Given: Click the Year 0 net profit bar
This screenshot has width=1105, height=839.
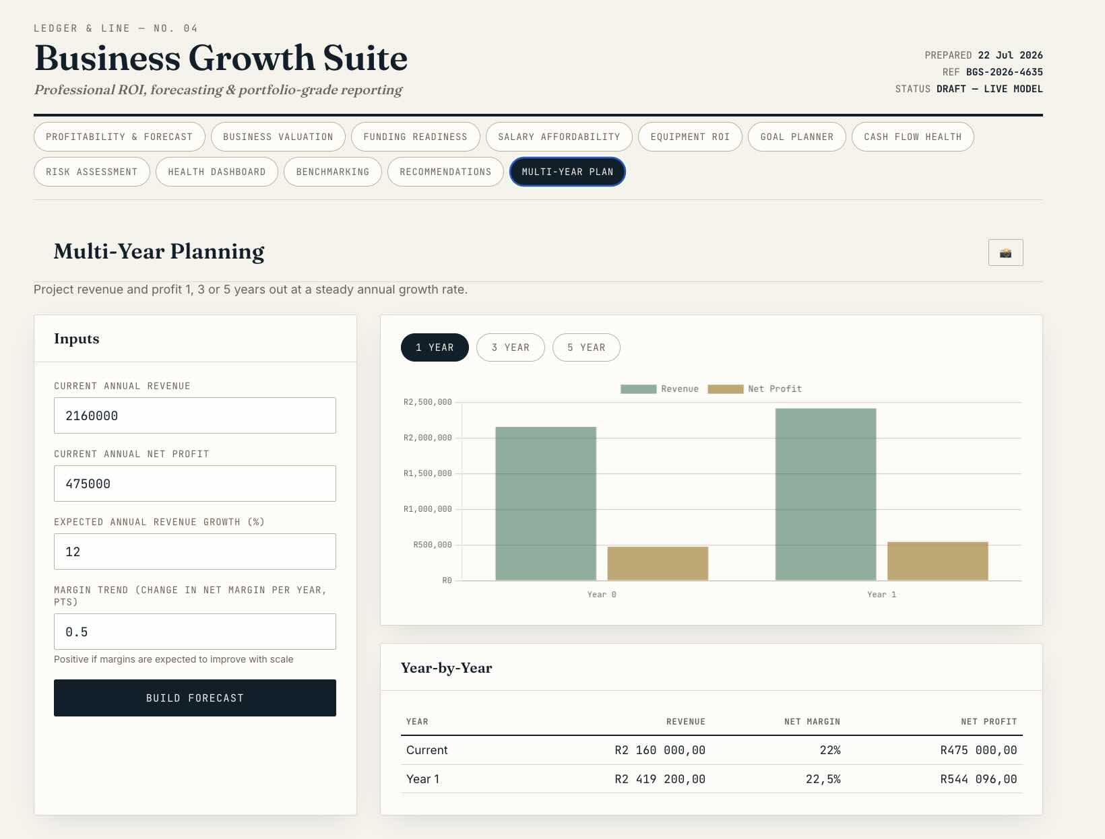Looking at the screenshot, I should (658, 564).
